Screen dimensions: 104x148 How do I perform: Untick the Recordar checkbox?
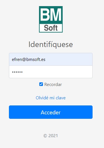(x=41, y=84)
